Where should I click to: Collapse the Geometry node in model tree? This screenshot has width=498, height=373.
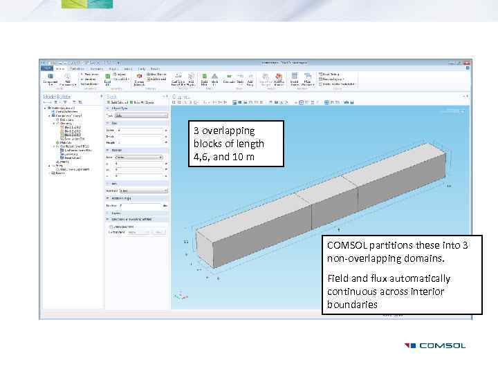pos(55,124)
